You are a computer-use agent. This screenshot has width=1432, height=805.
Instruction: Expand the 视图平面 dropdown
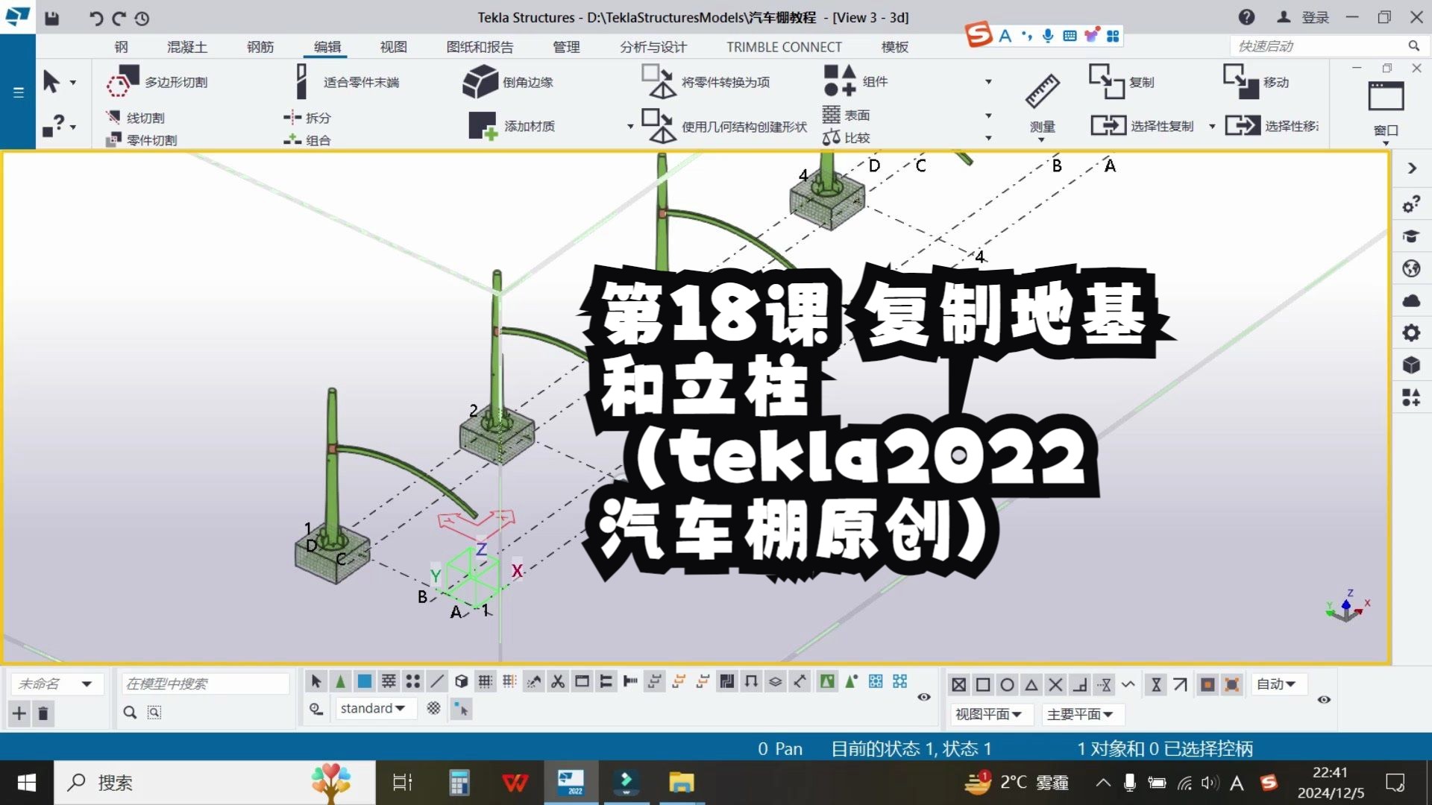point(988,714)
